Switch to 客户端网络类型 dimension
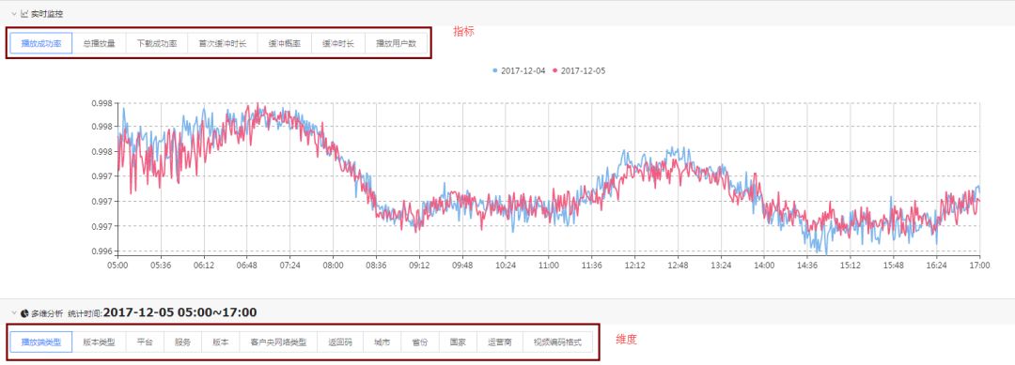 (x=278, y=342)
